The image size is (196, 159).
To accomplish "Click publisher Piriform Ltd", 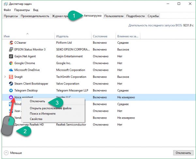I will (x=64, y=43).
